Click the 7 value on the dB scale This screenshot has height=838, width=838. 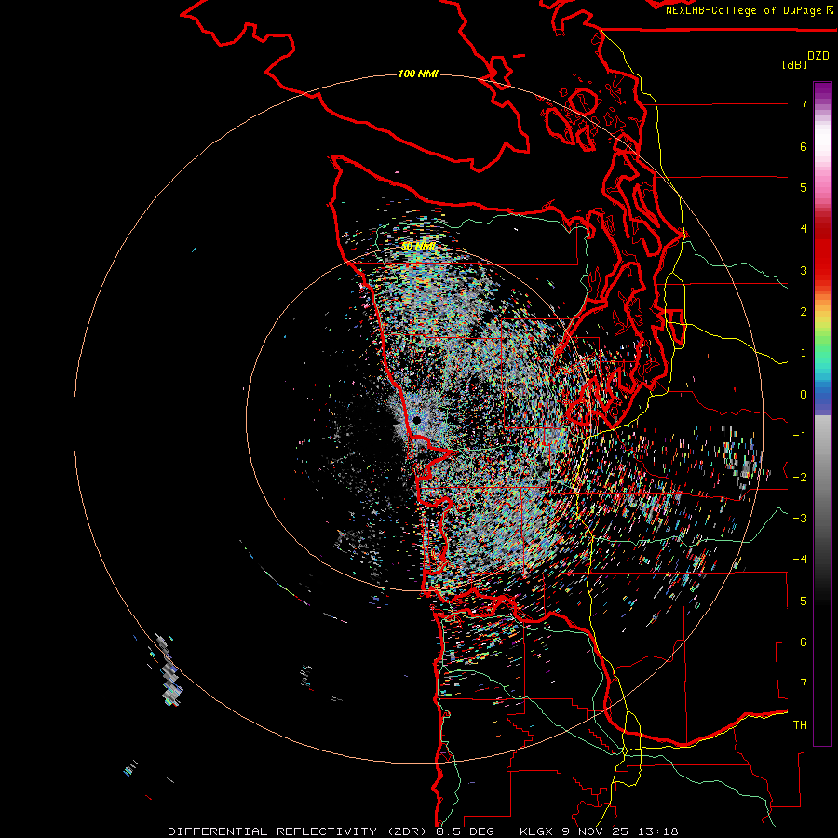pos(804,104)
